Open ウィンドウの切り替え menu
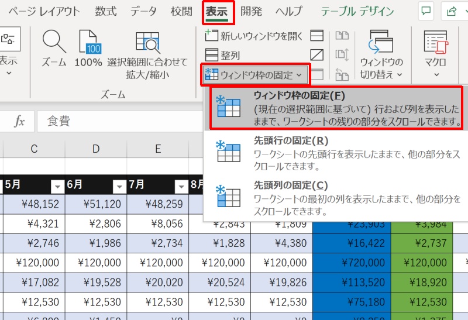 click(381, 55)
